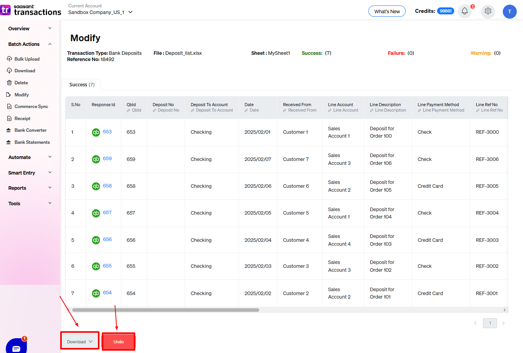The height and width of the screenshot is (353, 523).
Task: Click the Saasant Transactions logo
Action: tap(31, 10)
